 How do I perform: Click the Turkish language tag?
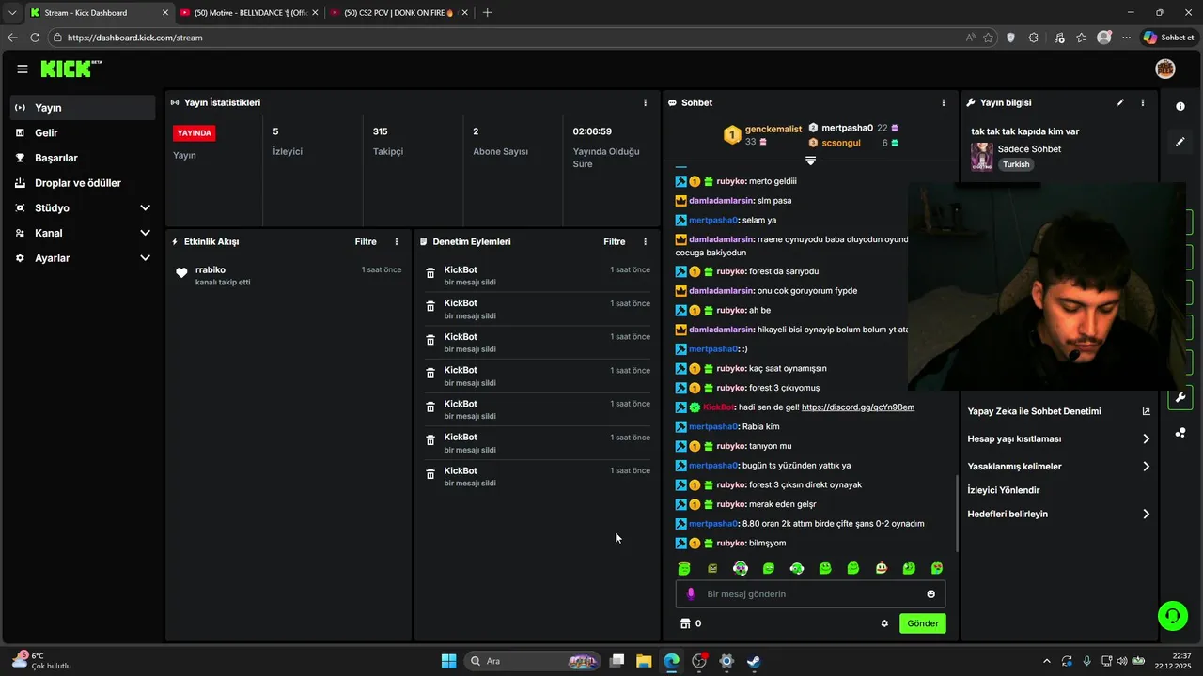point(1015,164)
